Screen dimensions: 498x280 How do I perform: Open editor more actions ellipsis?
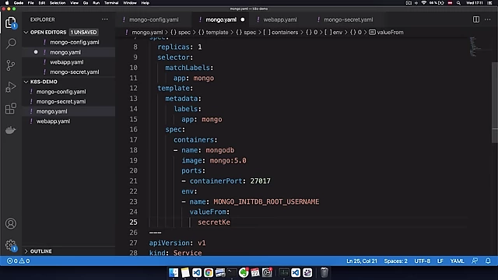(488, 19)
